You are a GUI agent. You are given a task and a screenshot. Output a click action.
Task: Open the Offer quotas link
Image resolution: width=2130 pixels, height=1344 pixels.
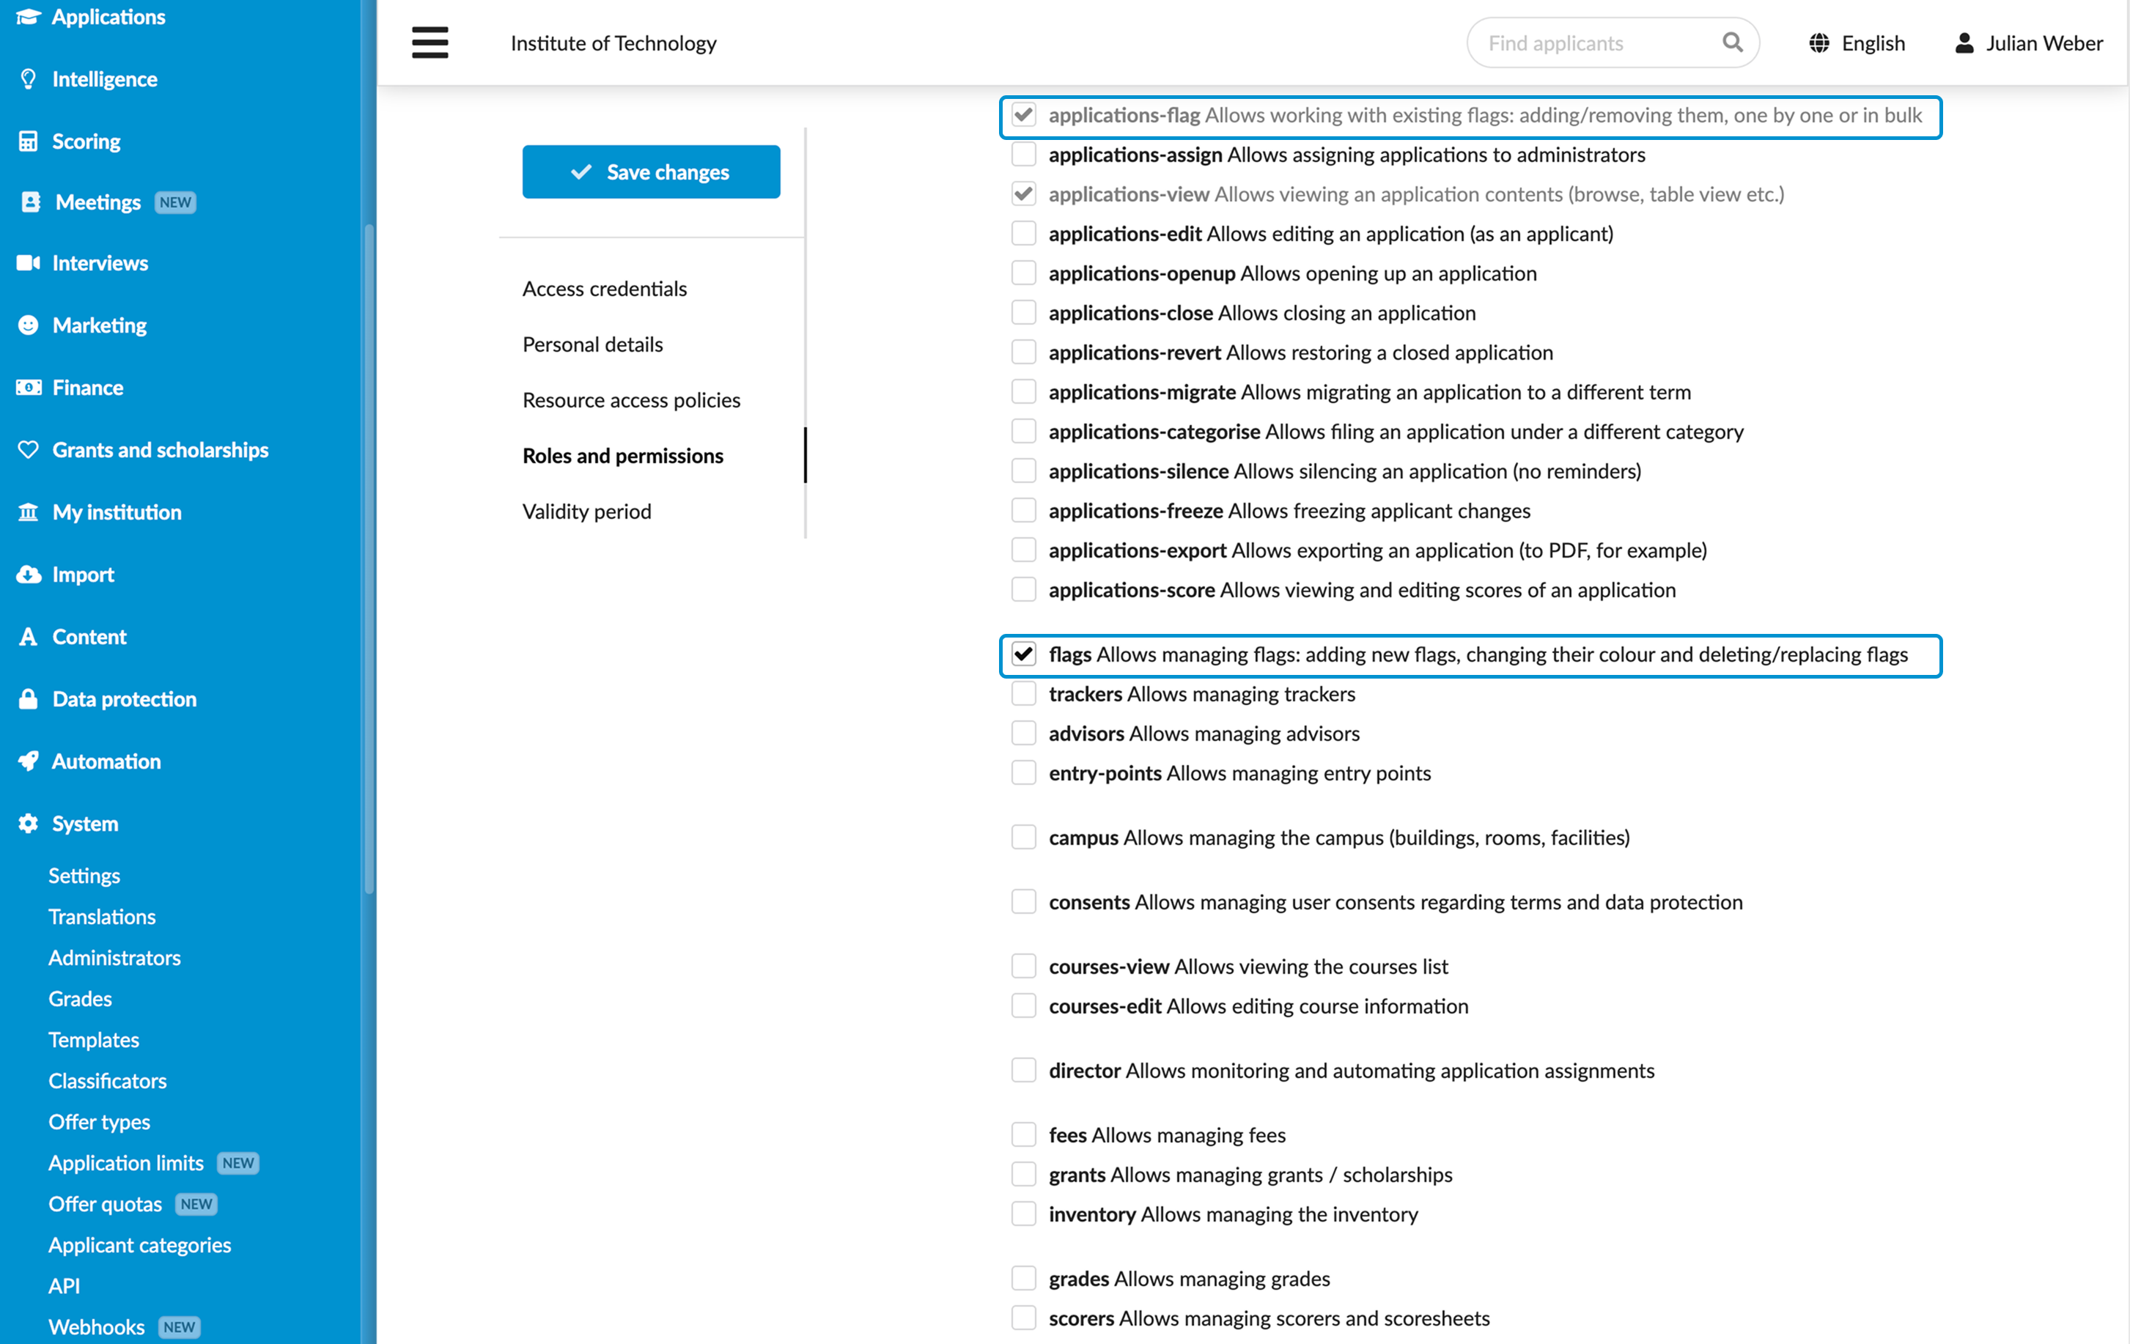pos(106,1204)
